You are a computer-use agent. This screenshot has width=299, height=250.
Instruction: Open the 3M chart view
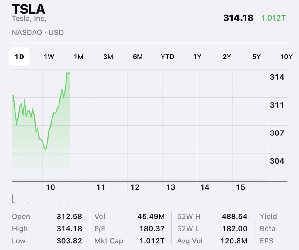tap(108, 57)
